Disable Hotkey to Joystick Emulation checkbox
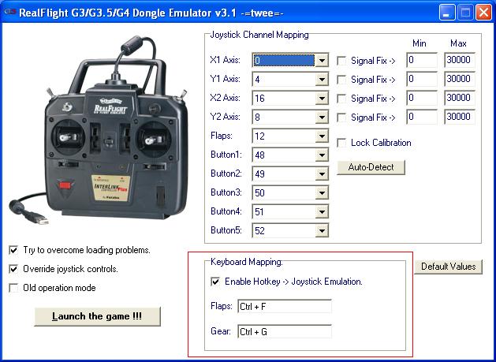The image size is (496, 362). pyautogui.click(x=215, y=282)
